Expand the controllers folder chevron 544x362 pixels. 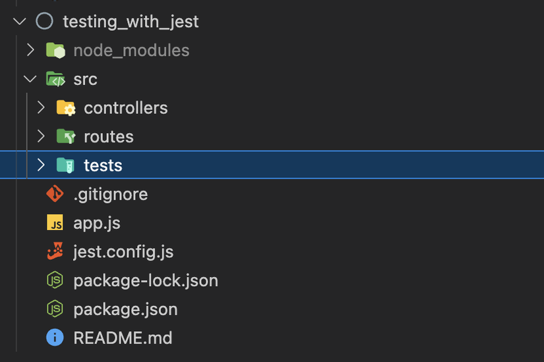click(x=41, y=107)
